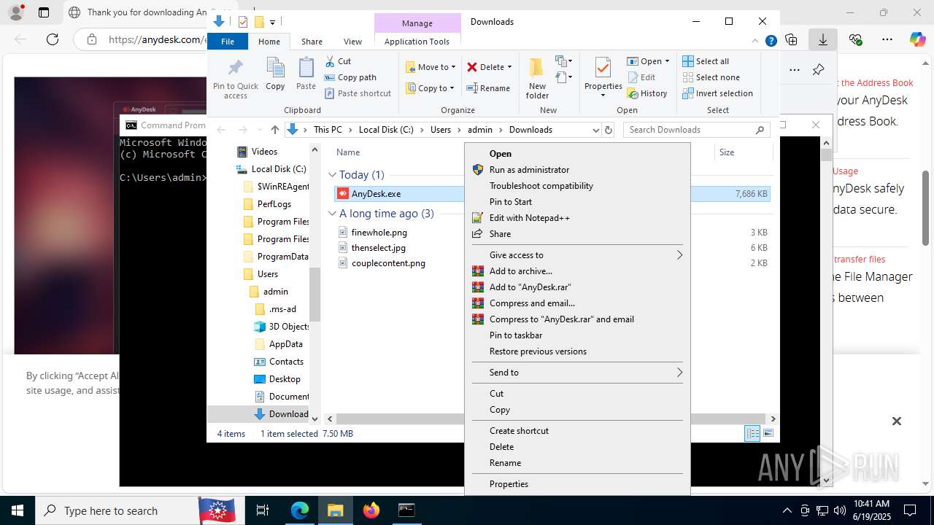Open Task View on the taskbar
Screen dimensions: 934x525
(x=263, y=510)
